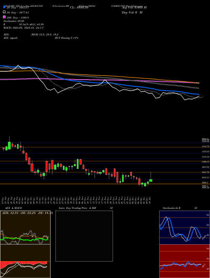Click the last green candlestick on the chart
Screen dimensions: 210x278
pos(151,180)
